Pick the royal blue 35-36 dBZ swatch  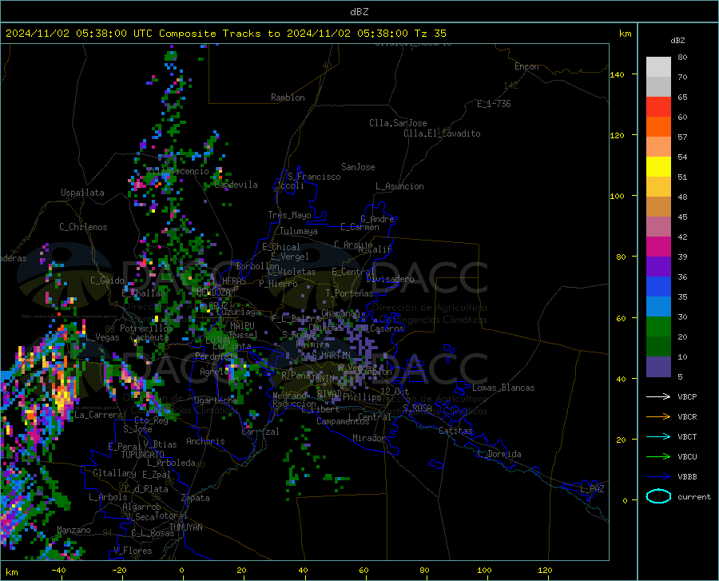coord(658,287)
